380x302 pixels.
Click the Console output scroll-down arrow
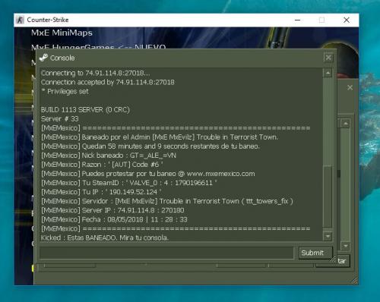328,236
